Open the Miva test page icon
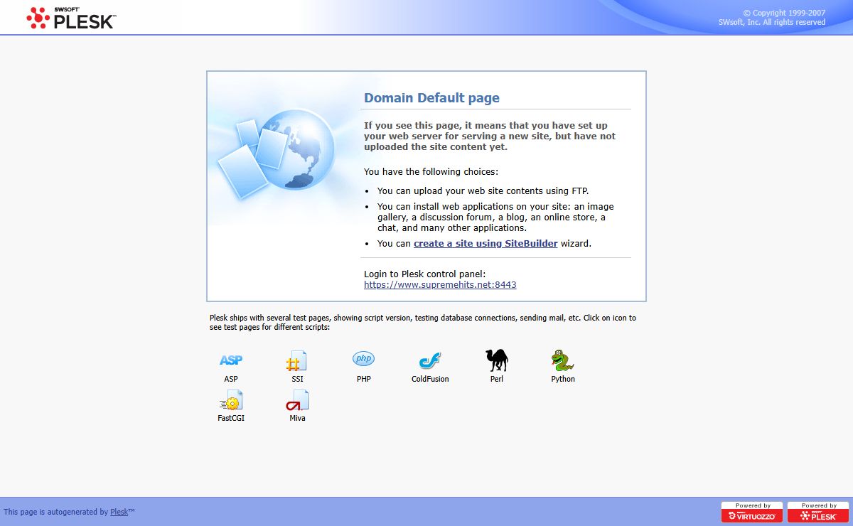Viewport: 853px width, 526px height. point(297,401)
